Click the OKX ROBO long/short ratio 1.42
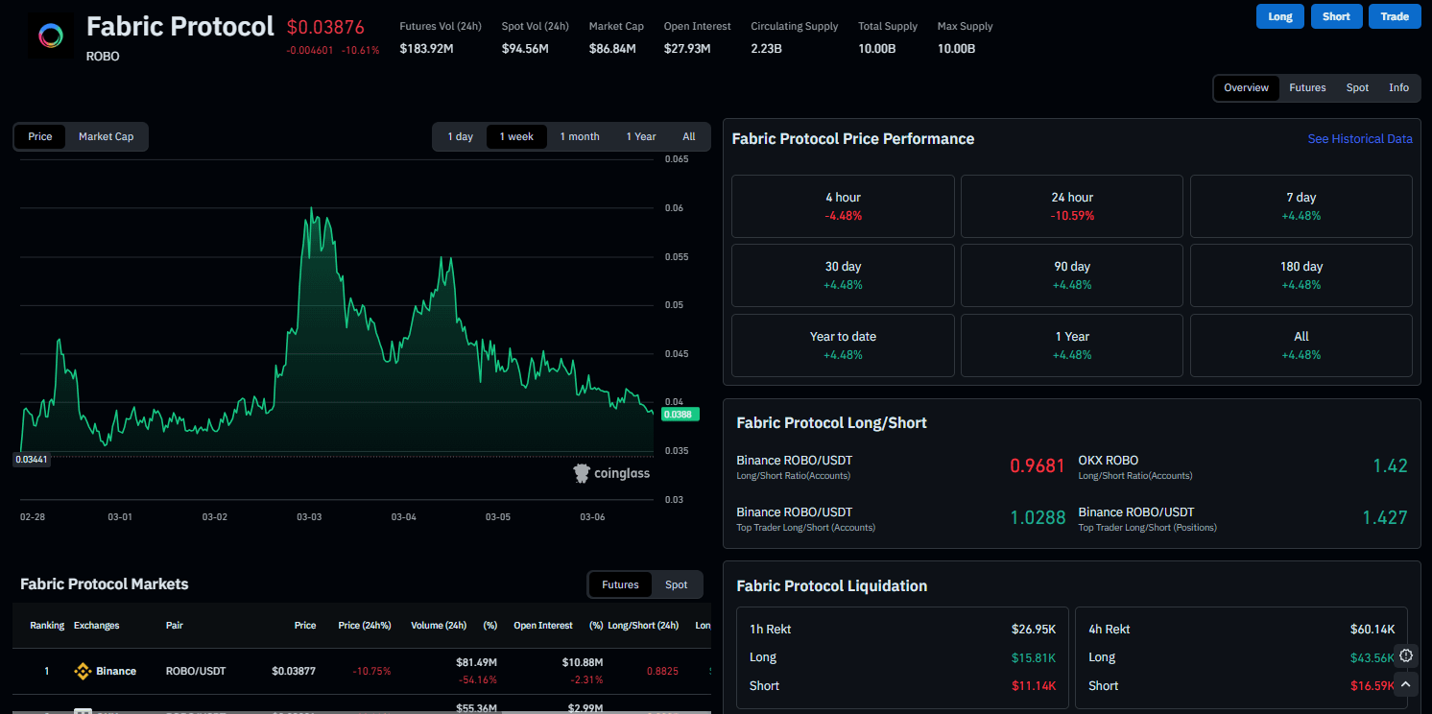 (1390, 466)
